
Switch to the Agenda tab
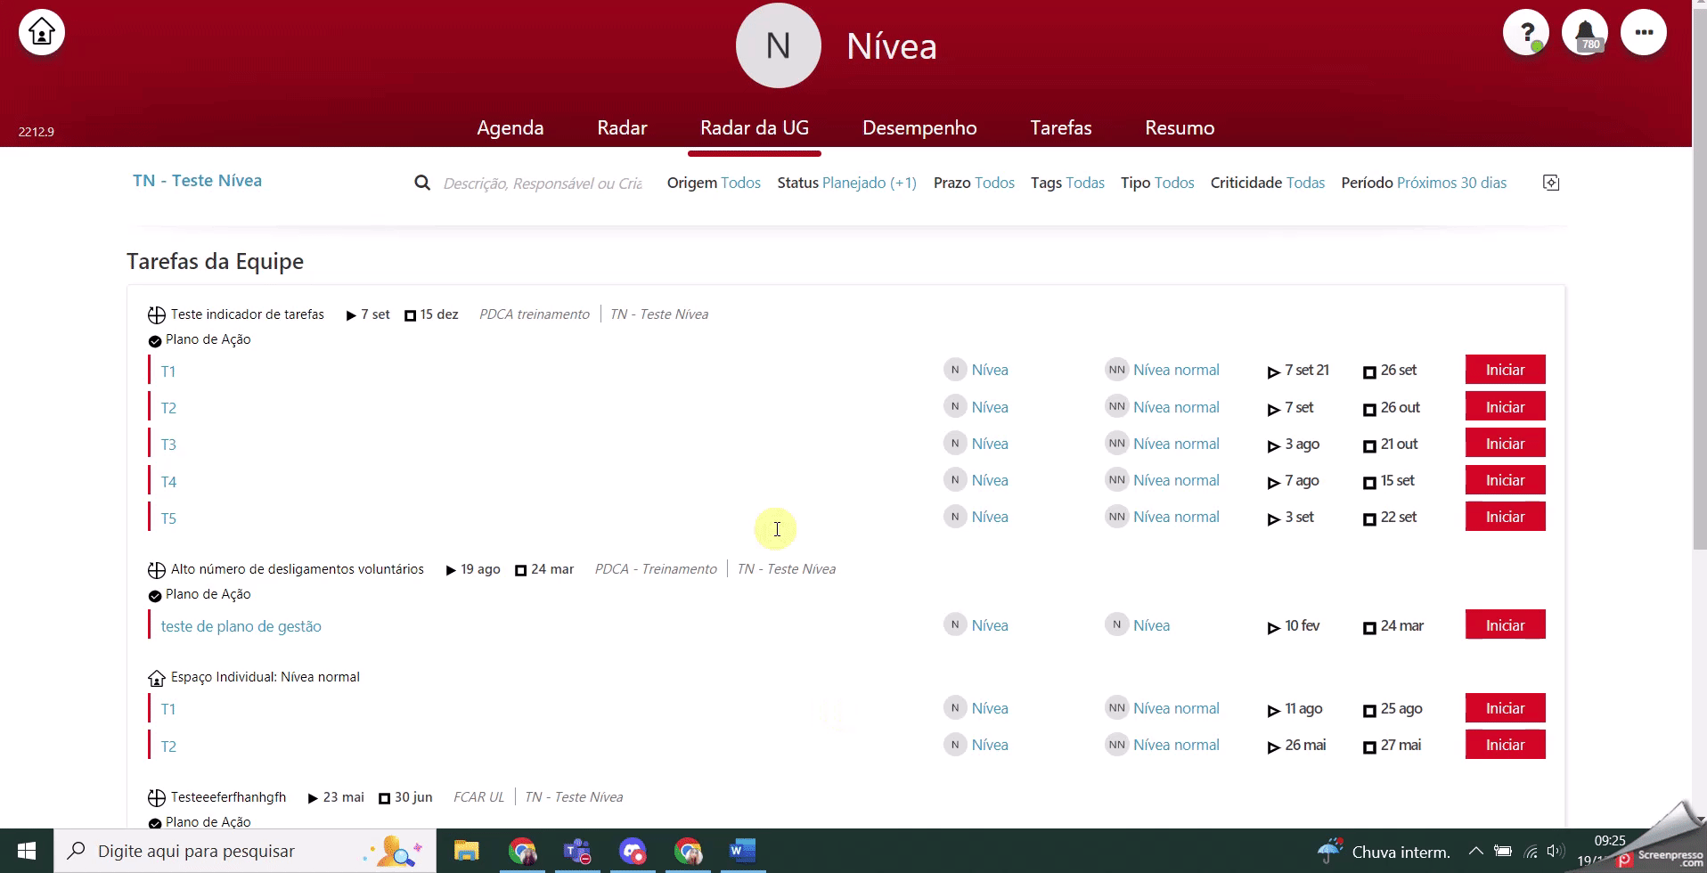coord(510,128)
